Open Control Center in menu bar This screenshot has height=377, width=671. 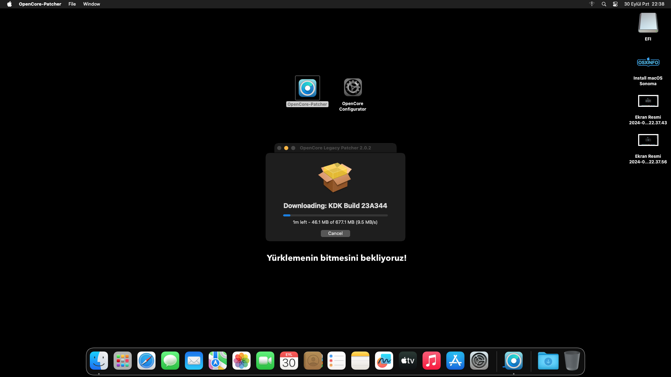pyautogui.click(x=615, y=4)
